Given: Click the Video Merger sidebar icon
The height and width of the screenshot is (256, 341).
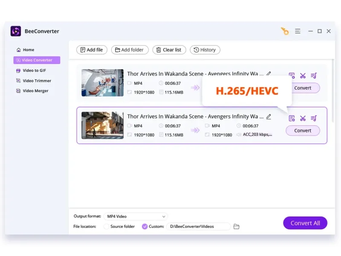Looking at the screenshot, I should [18, 91].
